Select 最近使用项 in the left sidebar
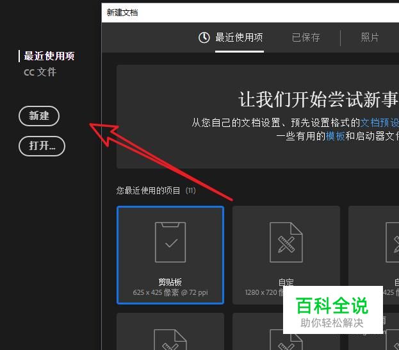The height and width of the screenshot is (350, 399). [49, 56]
